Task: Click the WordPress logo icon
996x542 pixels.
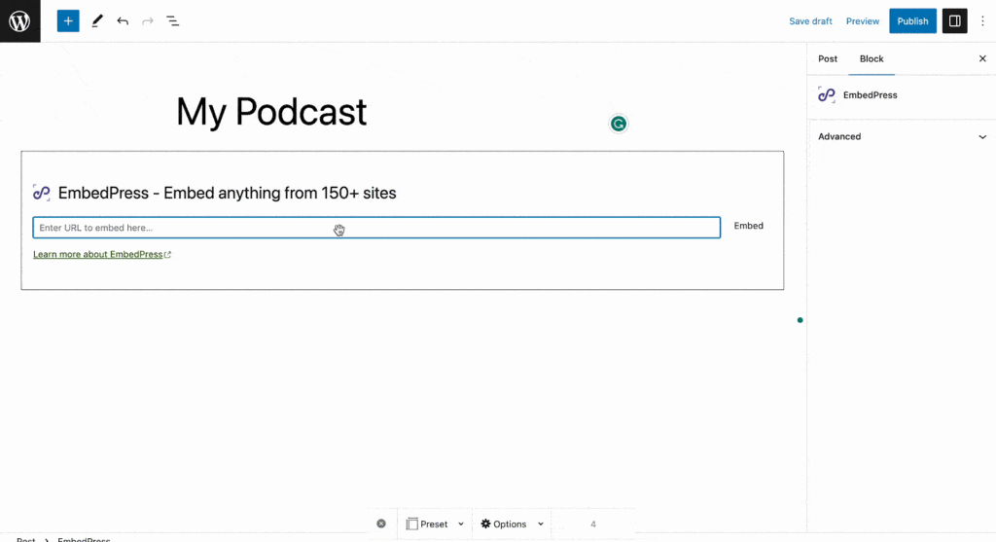Action: tap(19, 21)
